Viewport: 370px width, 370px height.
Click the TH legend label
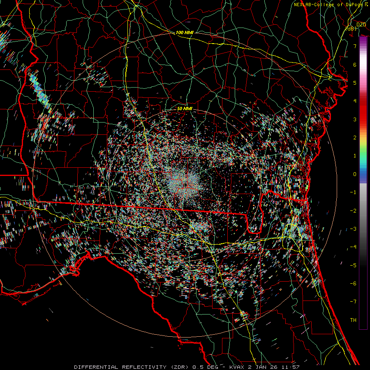click(x=353, y=320)
